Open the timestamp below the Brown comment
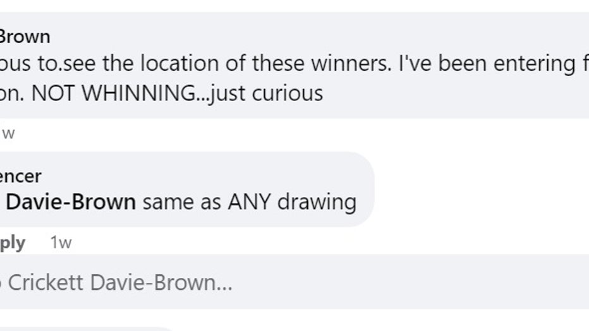This screenshot has width=589, height=331. [x=8, y=134]
